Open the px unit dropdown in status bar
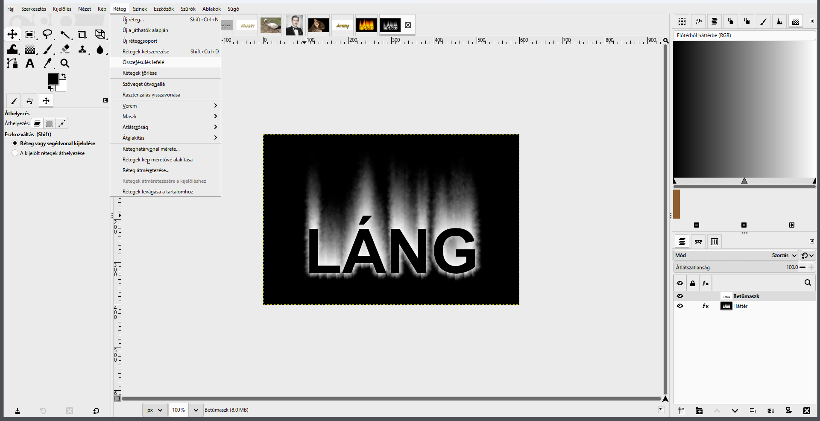This screenshot has width=820, height=421. [155, 410]
